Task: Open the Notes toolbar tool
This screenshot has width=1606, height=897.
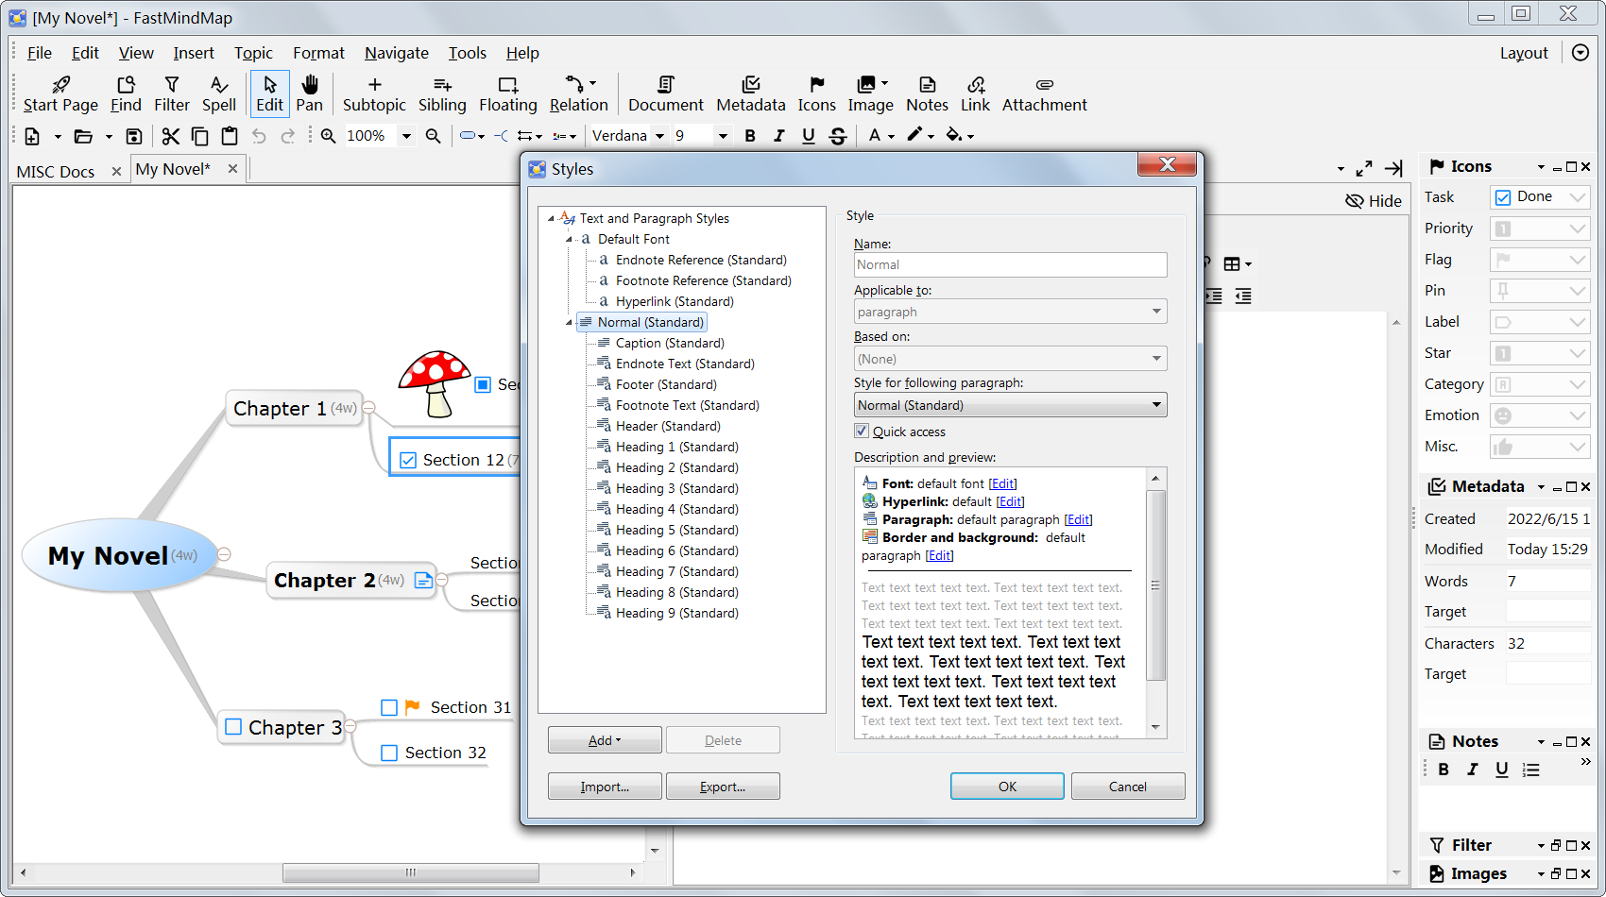Action: pos(928,94)
